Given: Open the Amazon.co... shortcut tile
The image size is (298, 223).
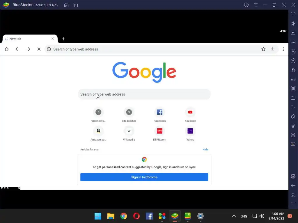Looking at the screenshot, I should (x=98, y=134).
